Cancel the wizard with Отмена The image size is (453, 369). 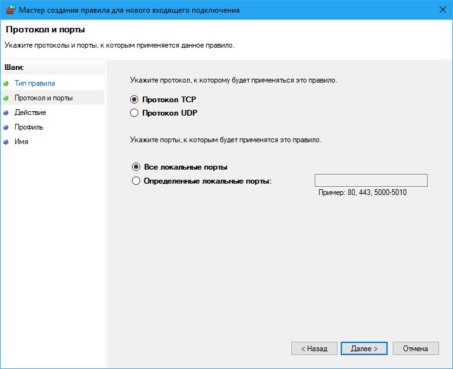click(x=416, y=349)
